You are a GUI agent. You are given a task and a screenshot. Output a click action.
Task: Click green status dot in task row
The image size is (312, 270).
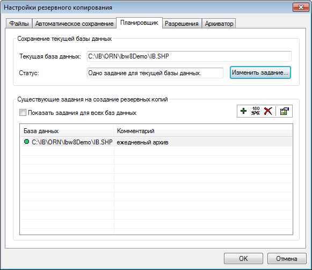[26, 142]
